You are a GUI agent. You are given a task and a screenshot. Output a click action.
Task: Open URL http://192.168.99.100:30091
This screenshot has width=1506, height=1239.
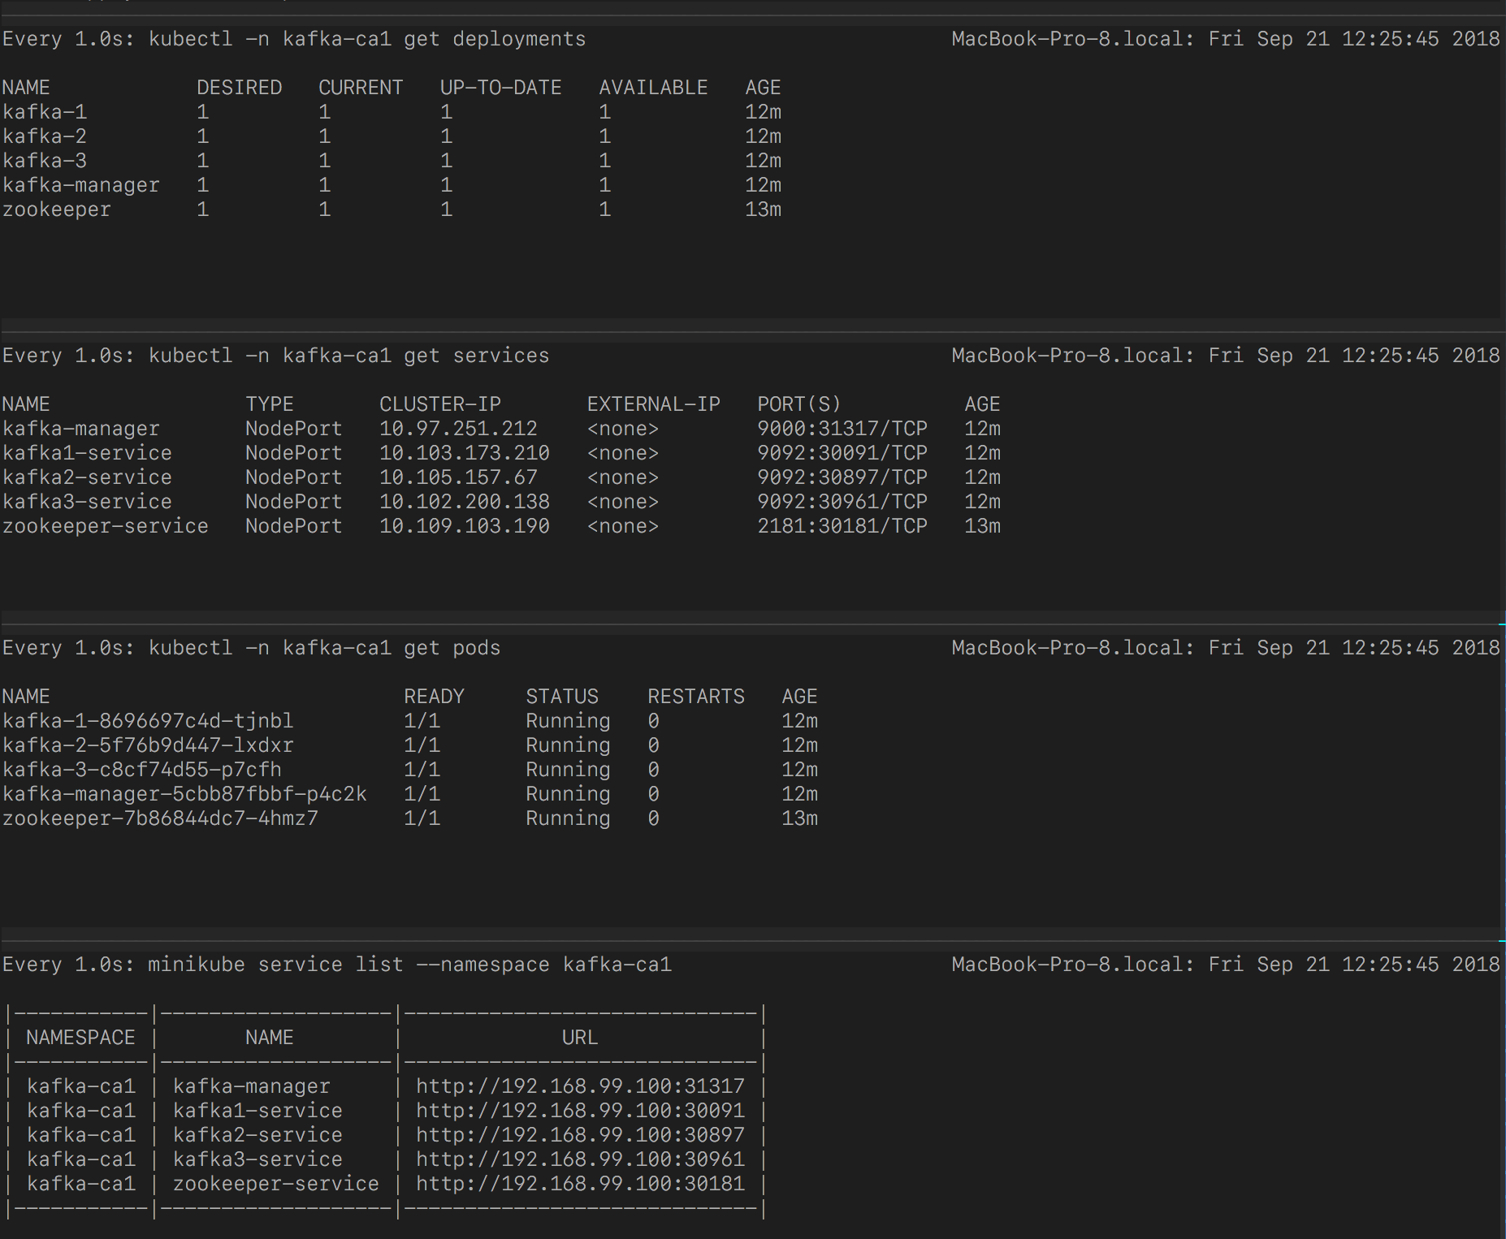581,1111
